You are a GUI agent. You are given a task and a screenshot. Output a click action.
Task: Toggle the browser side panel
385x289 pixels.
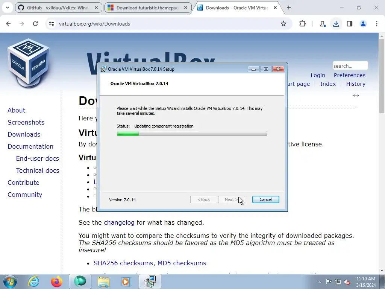(x=350, y=24)
